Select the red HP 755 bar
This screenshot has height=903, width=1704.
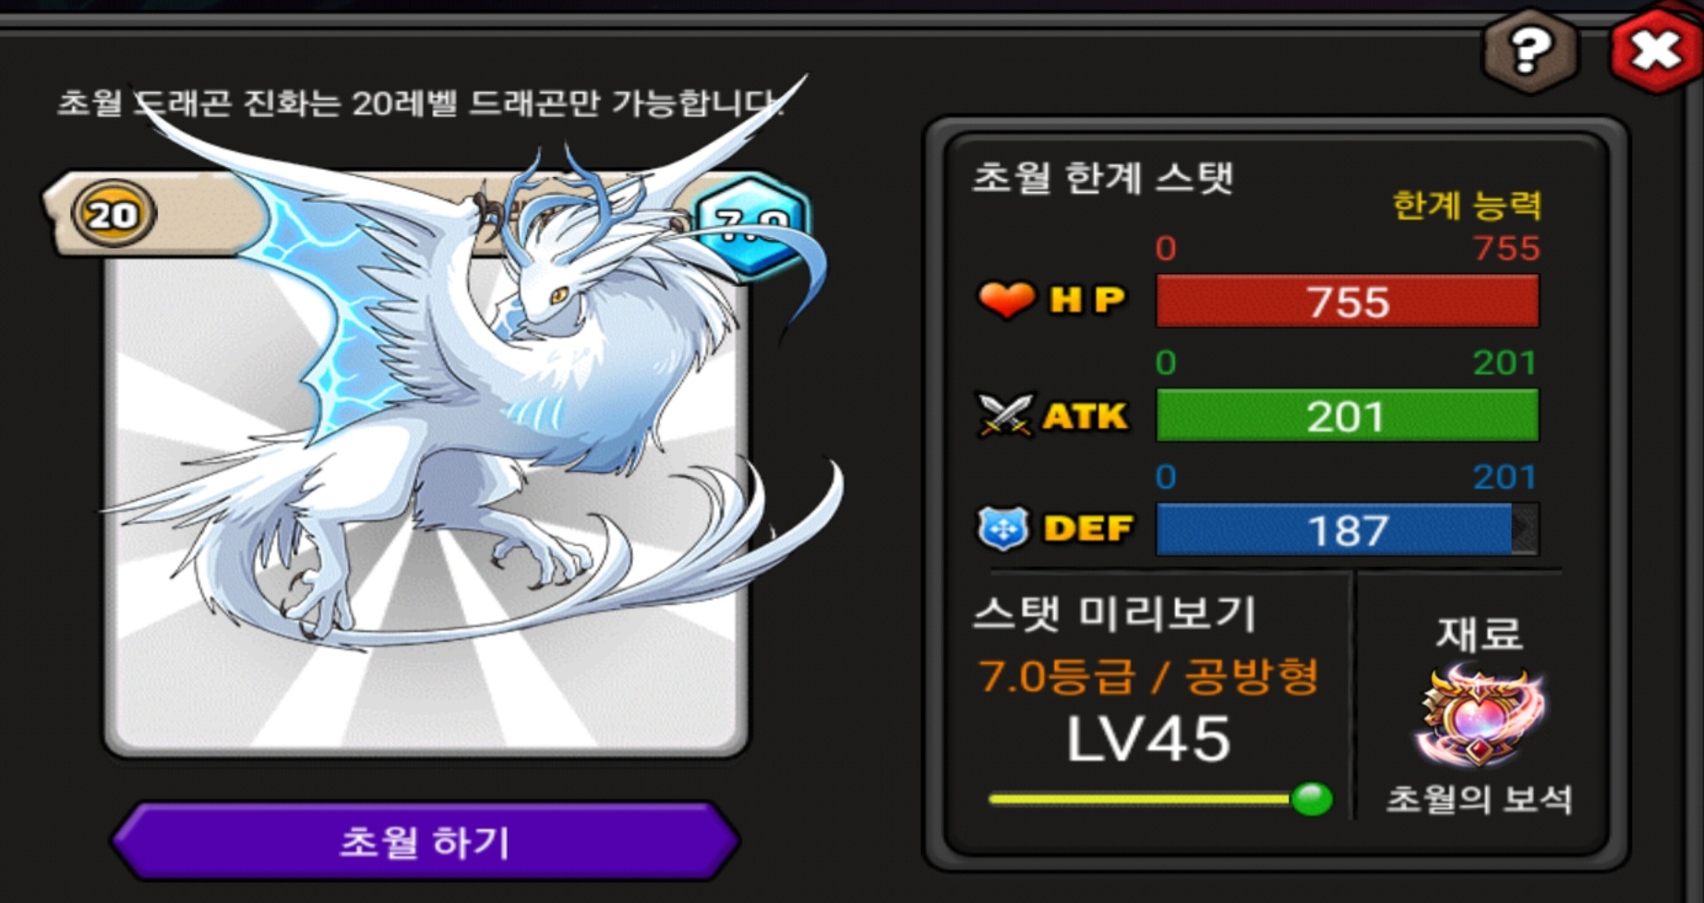(x=1347, y=302)
